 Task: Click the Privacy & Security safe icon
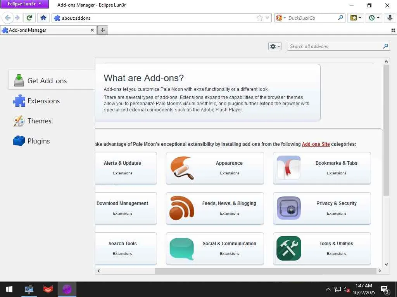click(x=288, y=208)
